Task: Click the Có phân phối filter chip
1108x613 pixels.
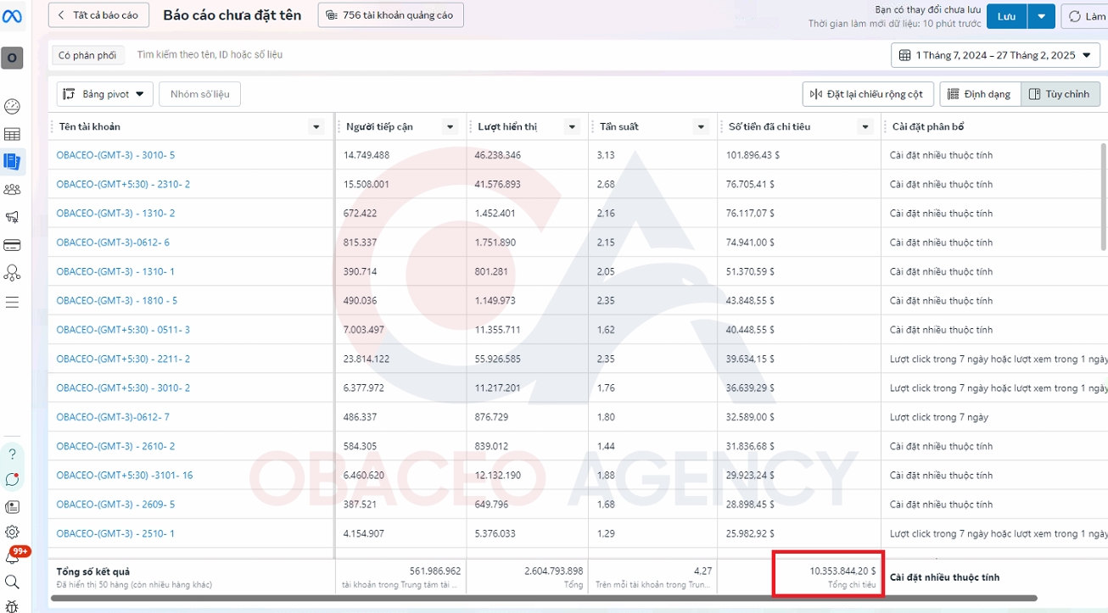Action: coord(87,55)
